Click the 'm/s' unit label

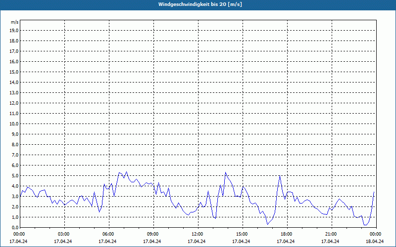point(15,22)
